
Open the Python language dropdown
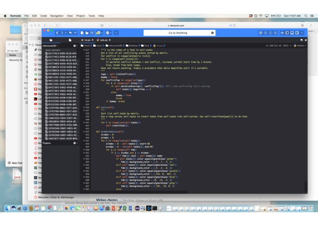[x=300, y=46]
